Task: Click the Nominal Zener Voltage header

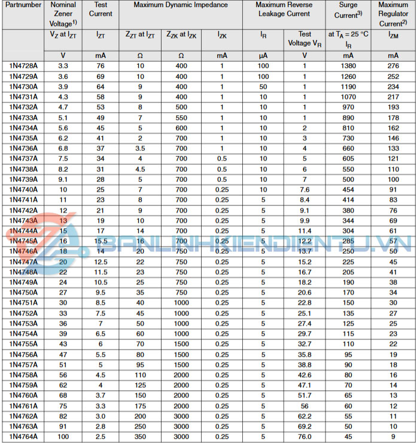Action: tap(63, 14)
